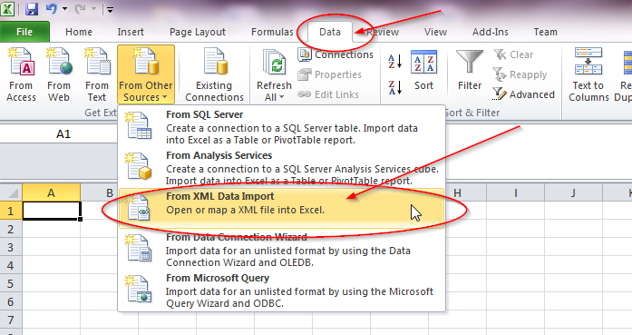This screenshot has height=335, width=632.
Task: Reapply the filter
Action: (x=520, y=74)
